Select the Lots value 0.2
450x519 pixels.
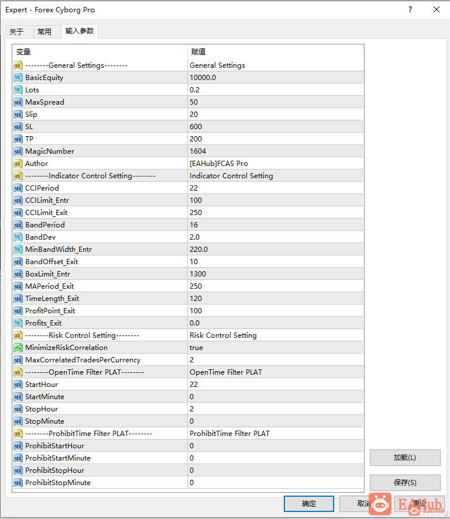click(194, 89)
